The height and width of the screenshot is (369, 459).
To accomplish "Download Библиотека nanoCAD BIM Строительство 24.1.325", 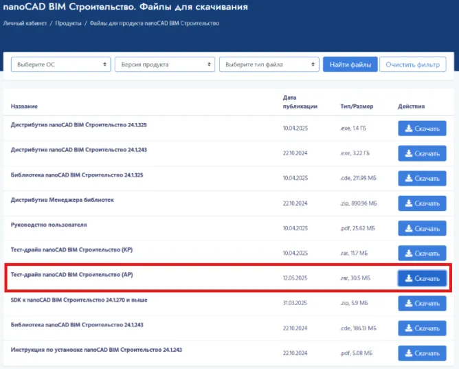I will (x=422, y=178).
